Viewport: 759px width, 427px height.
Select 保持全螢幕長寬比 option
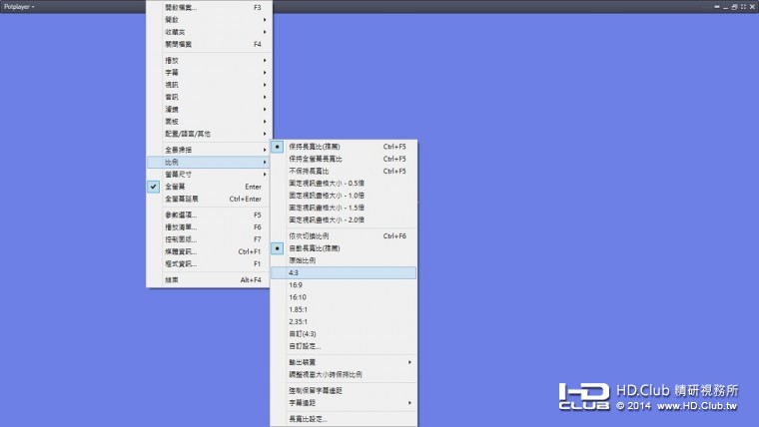point(344,159)
